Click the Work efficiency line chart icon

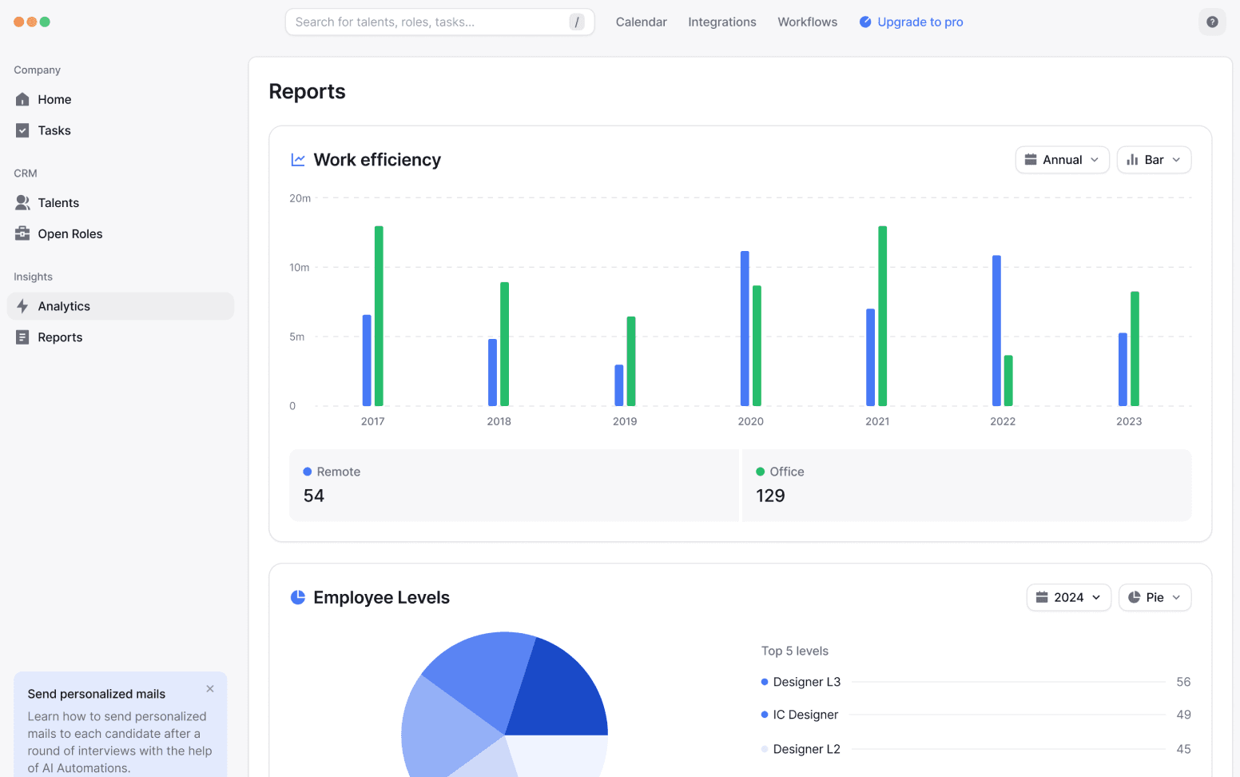[298, 160]
